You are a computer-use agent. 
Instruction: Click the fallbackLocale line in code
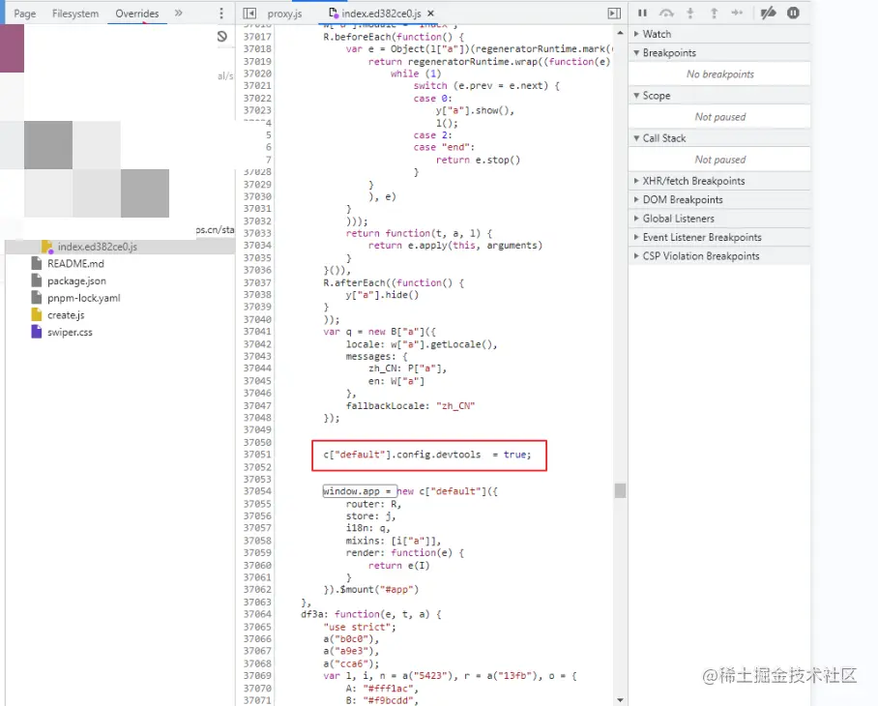click(x=410, y=406)
